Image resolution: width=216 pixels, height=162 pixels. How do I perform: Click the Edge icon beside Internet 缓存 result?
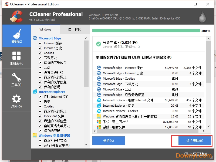99,67
